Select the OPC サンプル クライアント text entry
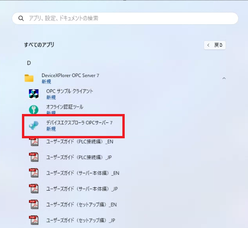Image resolution: width=248 pixels, height=228 pixels. (70, 91)
